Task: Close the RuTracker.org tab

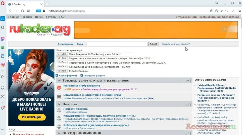Action: coord(41,4)
